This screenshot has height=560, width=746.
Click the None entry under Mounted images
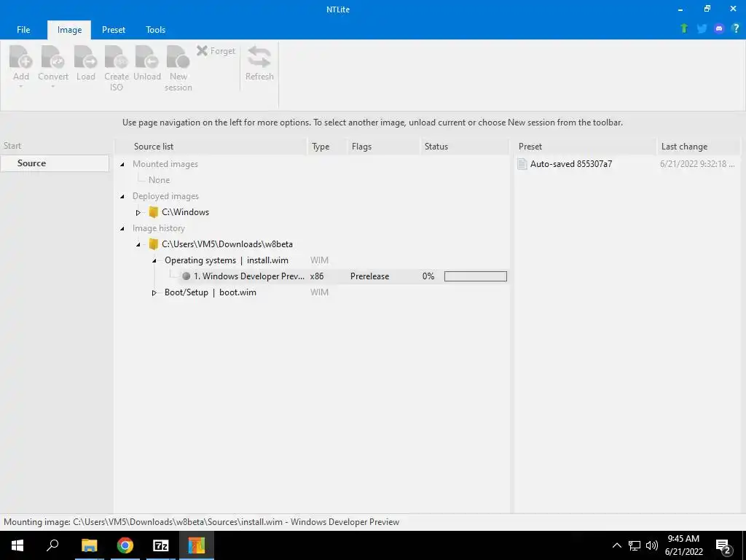(159, 180)
